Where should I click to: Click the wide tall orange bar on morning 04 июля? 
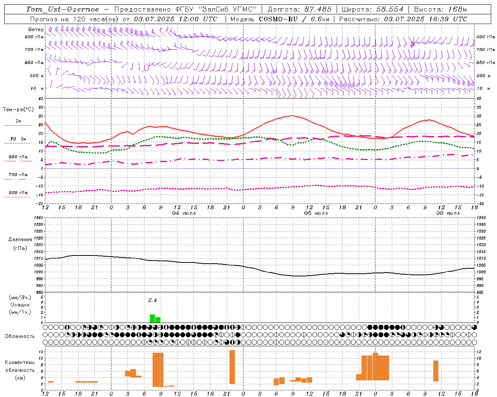(x=158, y=370)
